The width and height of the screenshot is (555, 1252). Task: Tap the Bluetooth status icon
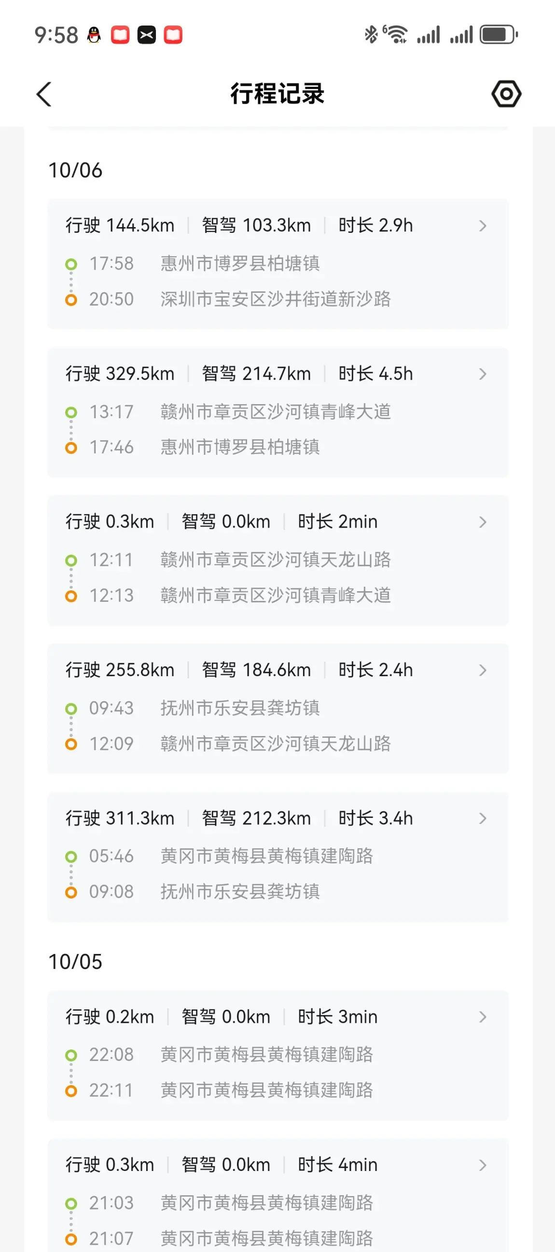pyautogui.click(x=371, y=35)
